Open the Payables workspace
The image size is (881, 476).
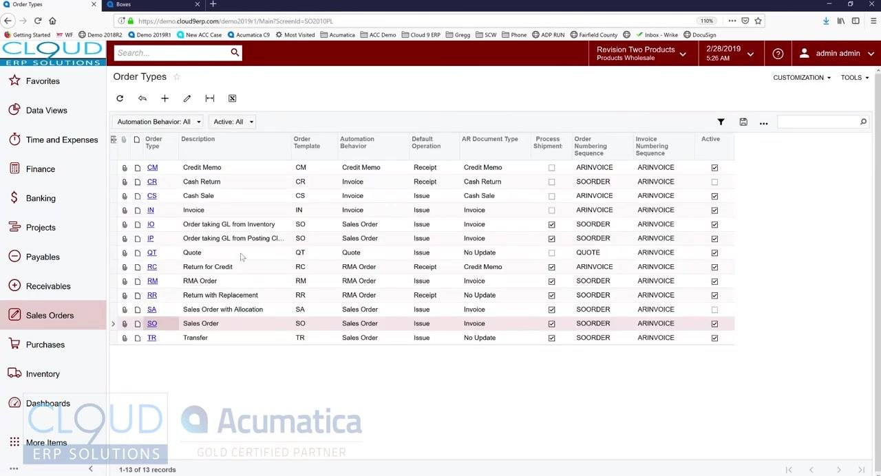tap(43, 257)
